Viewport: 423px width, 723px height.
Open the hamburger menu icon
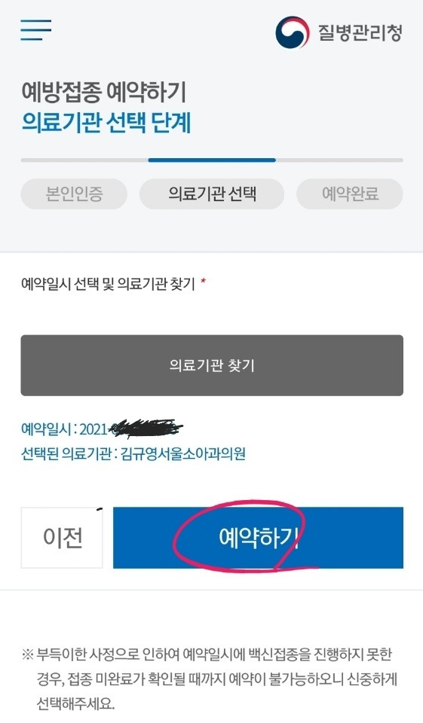[35, 30]
